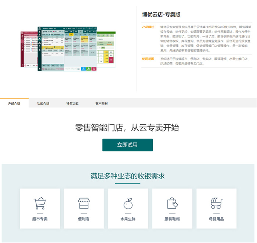The width and height of the screenshot is (257, 243).
Task: Click the orange 产品概述 label
Action: [148, 27]
